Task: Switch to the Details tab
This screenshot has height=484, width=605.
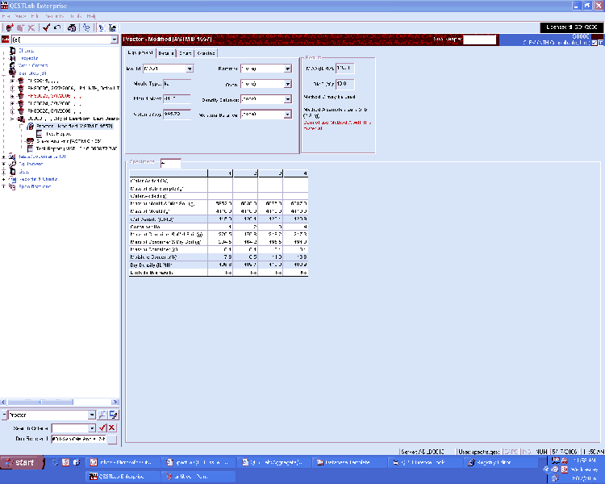Action: tap(166, 53)
